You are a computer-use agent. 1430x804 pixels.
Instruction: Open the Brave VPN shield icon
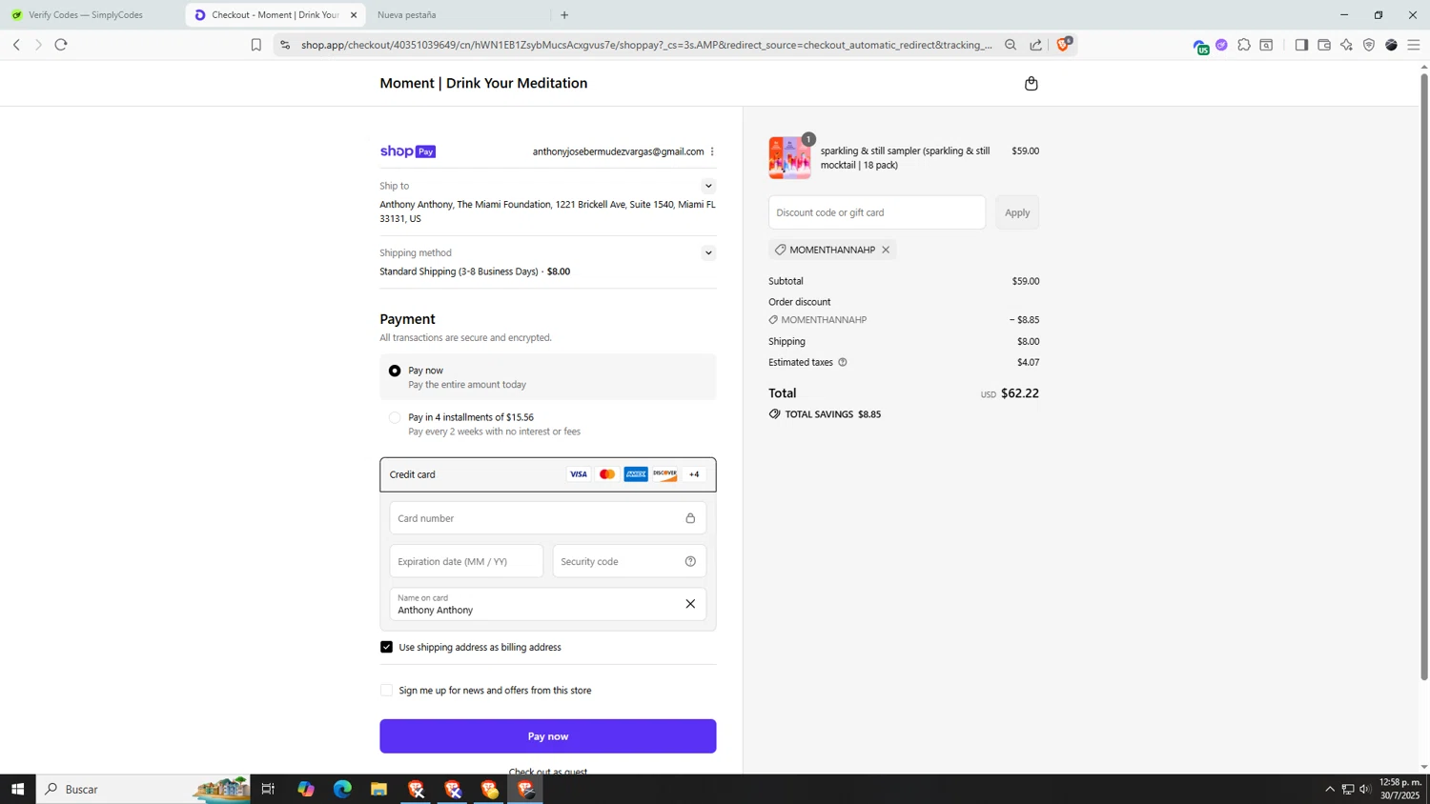pos(1369,45)
